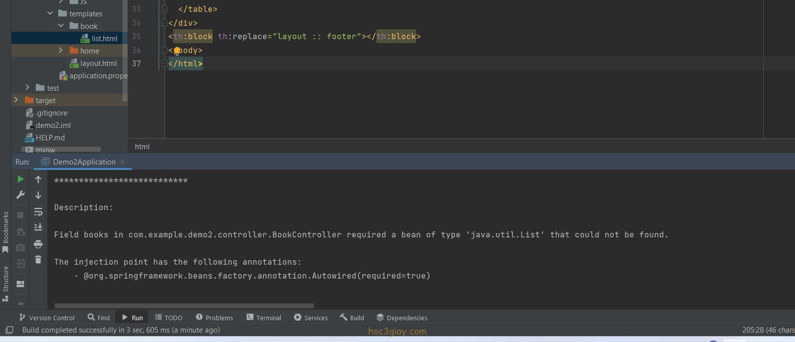Screen dimensions: 795x342
Task: Click the yellow lightbulb quick-fix icon
Action: point(177,50)
